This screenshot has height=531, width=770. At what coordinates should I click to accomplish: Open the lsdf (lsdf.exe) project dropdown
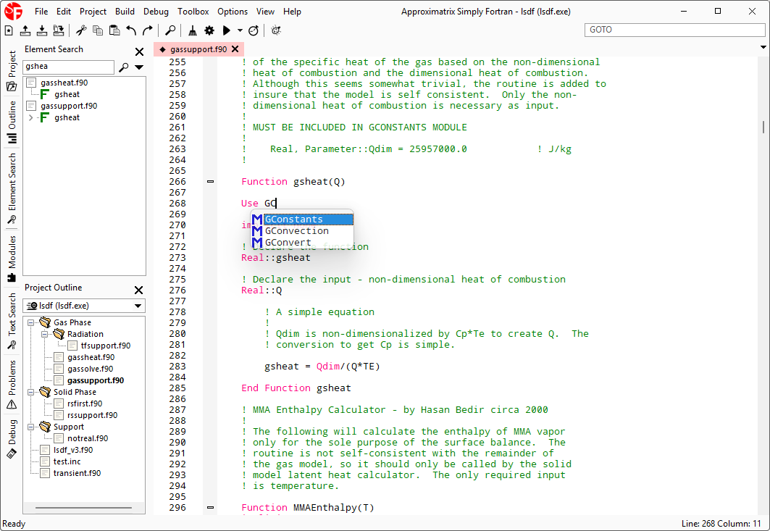[x=84, y=306]
